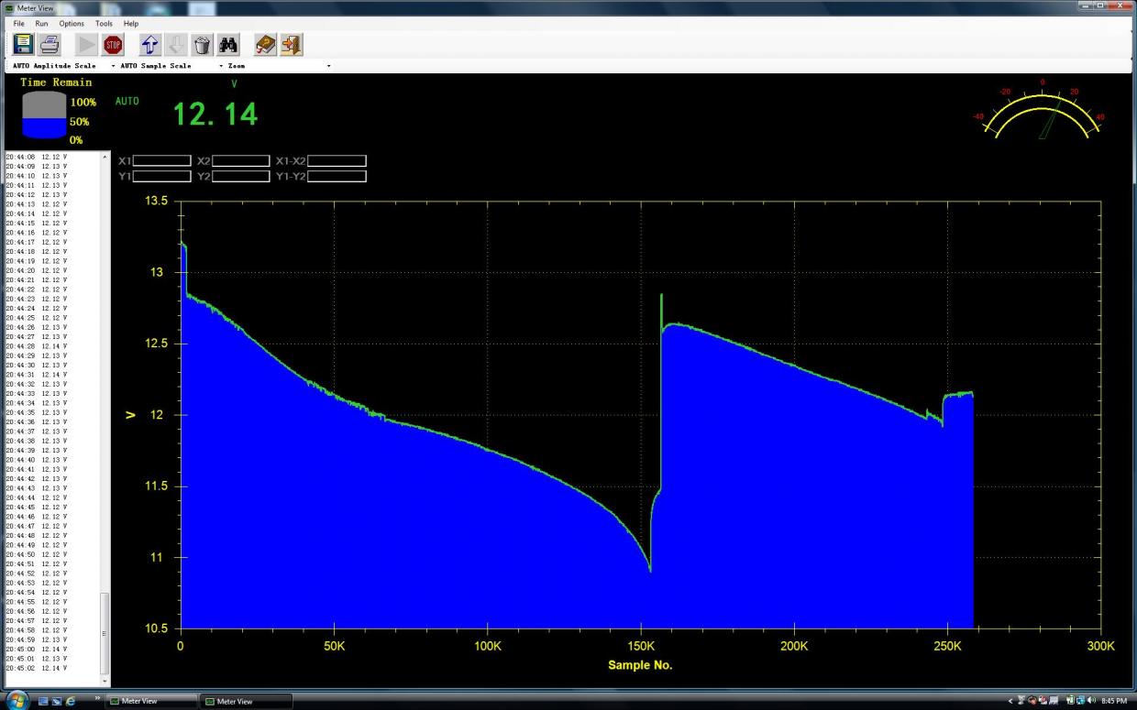Expand quick launch overflow chevron
Viewport: 1137px width, 710px height.
click(98, 698)
